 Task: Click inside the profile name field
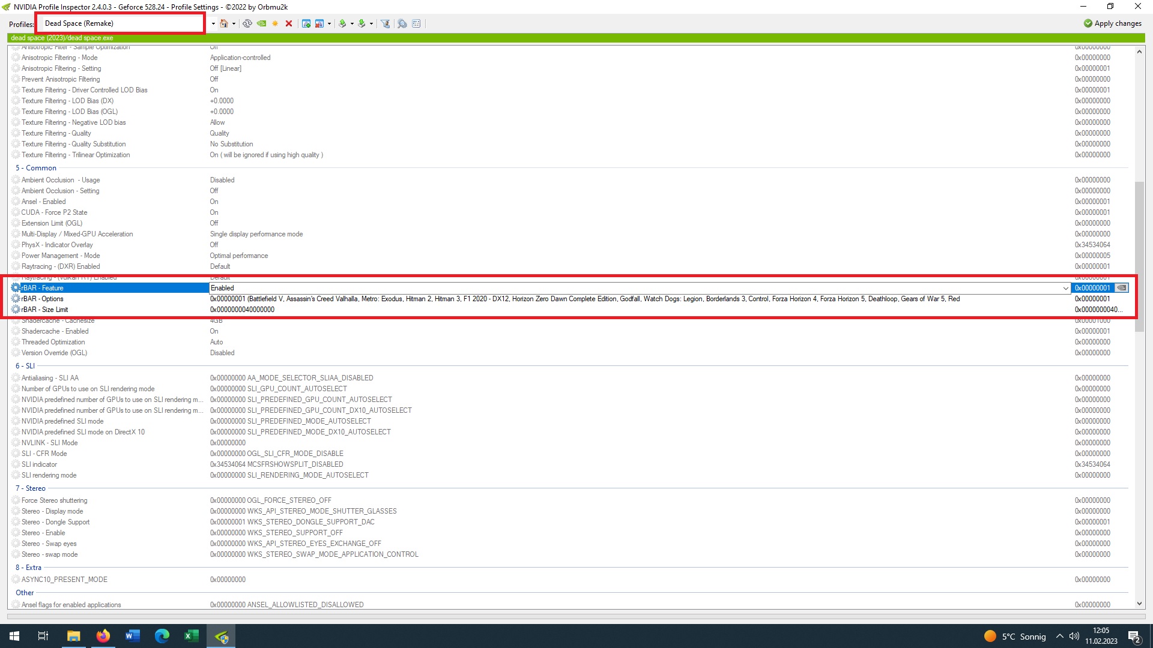[x=120, y=23]
